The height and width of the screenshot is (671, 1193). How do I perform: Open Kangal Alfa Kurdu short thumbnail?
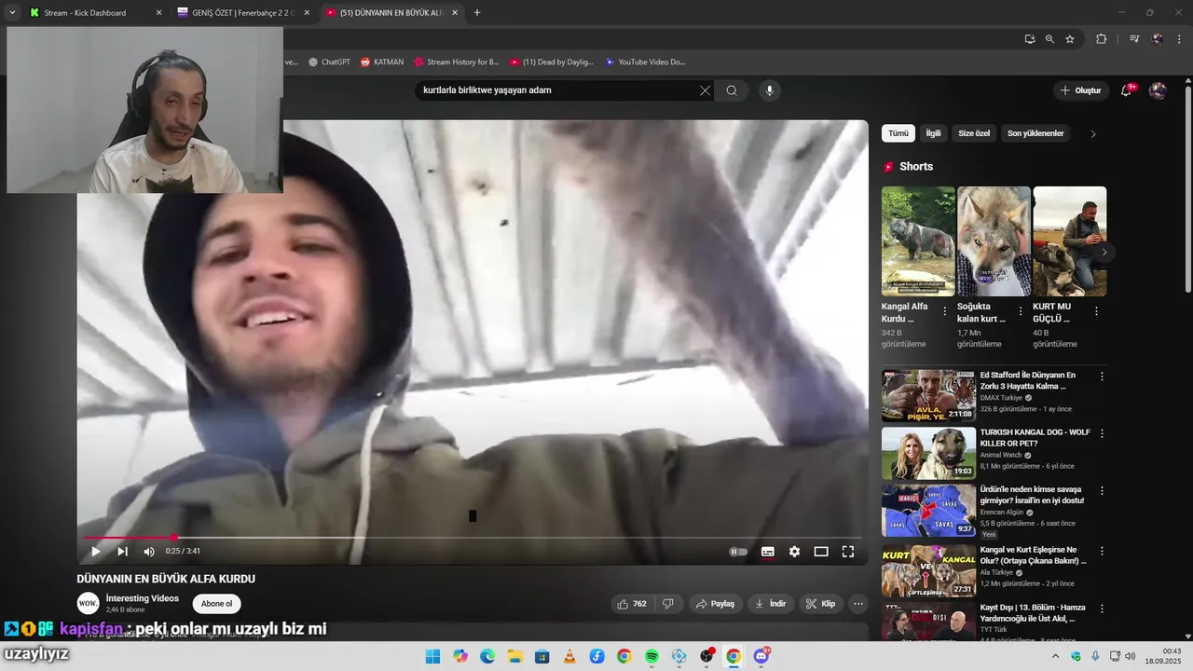tap(918, 241)
